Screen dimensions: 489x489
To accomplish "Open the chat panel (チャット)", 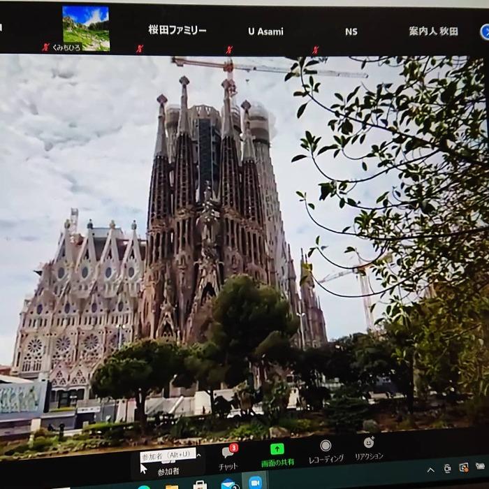I will point(228,456).
